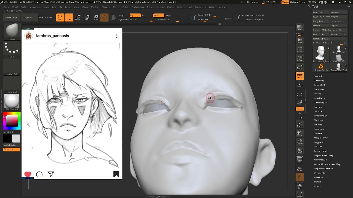Open the Zplugin menu
The height and width of the screenshot is (198, 353).
pos(212,7)
